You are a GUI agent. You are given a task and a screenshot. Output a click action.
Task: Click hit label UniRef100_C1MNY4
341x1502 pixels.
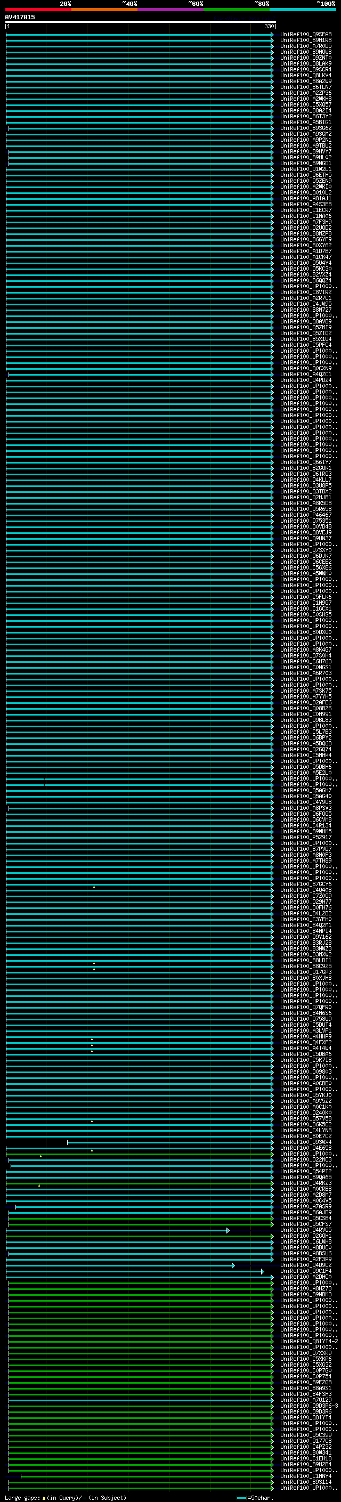[305, 1476]
